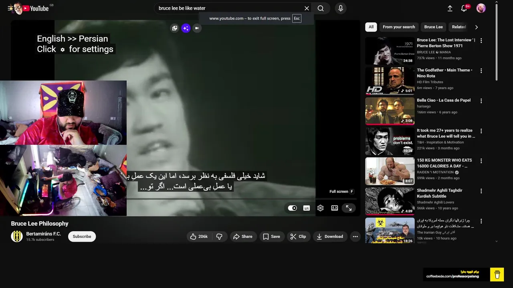Click the yellow coffee cup icon
513x288 pixels.
[497, 274]
